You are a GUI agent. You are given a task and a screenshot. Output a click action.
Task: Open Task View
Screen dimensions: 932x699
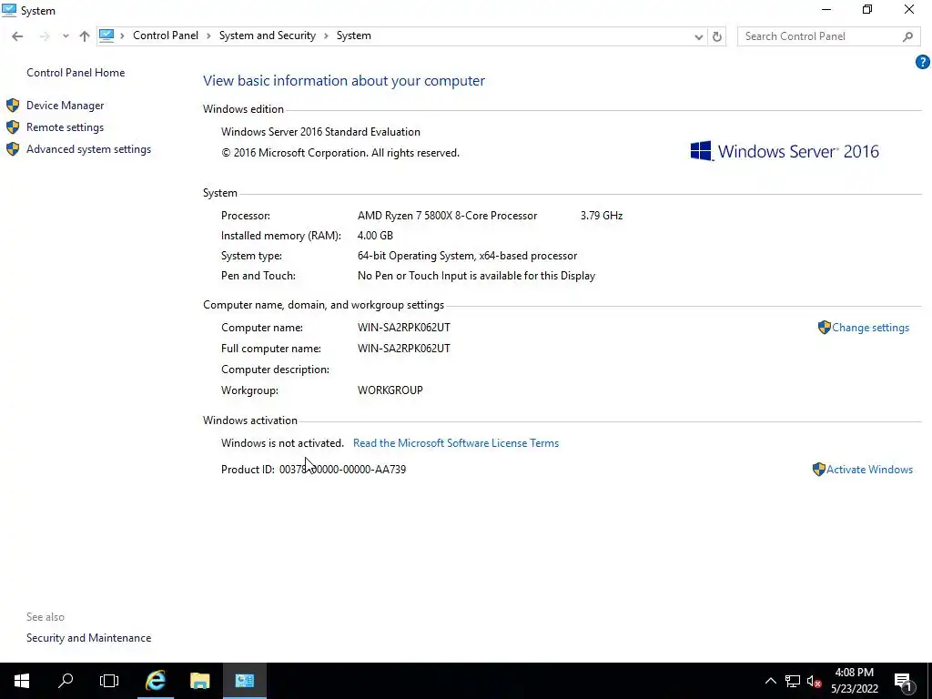click(109, 681)
